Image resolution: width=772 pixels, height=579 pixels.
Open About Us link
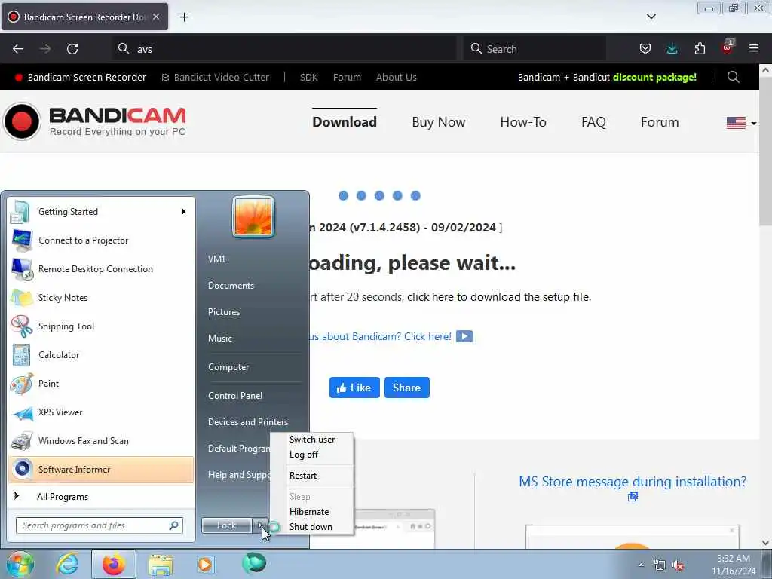pos(397,78)
